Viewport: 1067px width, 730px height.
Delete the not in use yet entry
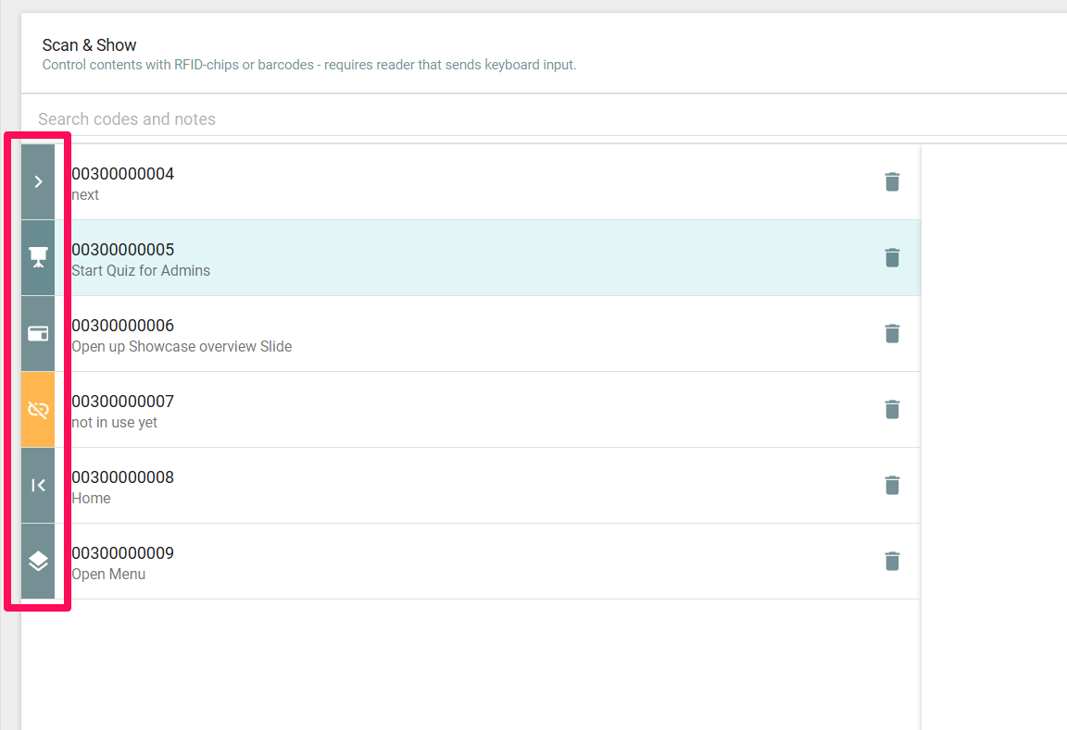[x=891, y=410]
